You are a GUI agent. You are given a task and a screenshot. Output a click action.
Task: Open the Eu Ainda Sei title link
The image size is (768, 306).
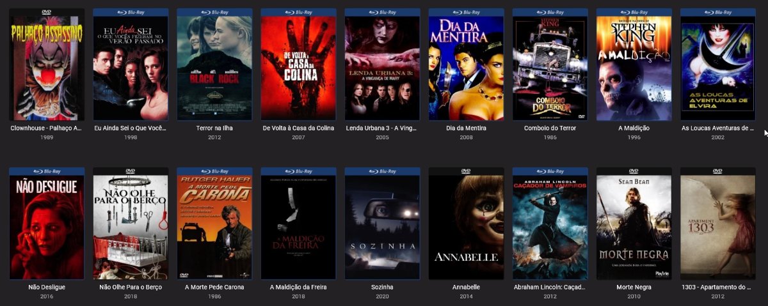(131, 128)
